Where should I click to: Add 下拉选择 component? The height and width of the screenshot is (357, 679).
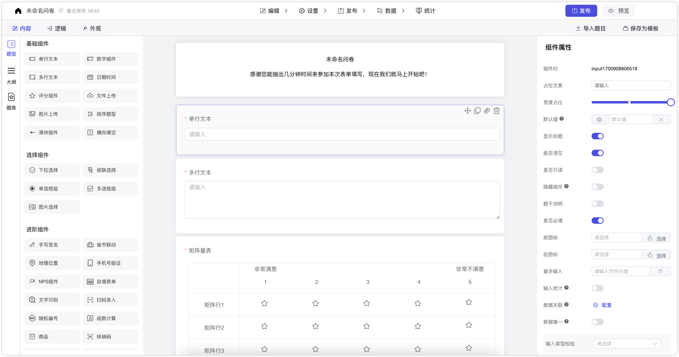52,170
